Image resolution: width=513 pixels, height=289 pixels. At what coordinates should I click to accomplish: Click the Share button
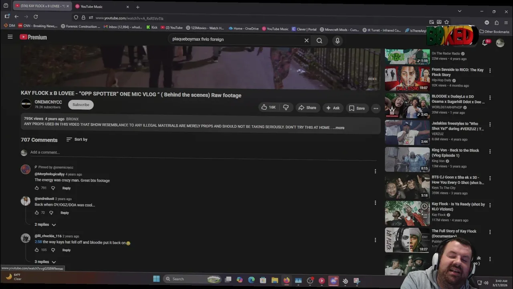307,108
